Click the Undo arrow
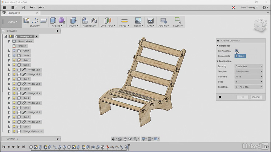The image size is (271, 152). click(31, 7)
